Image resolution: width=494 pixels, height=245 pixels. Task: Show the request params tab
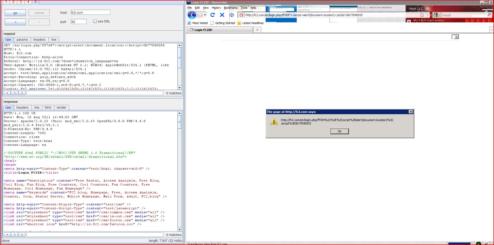coord(22,40)
